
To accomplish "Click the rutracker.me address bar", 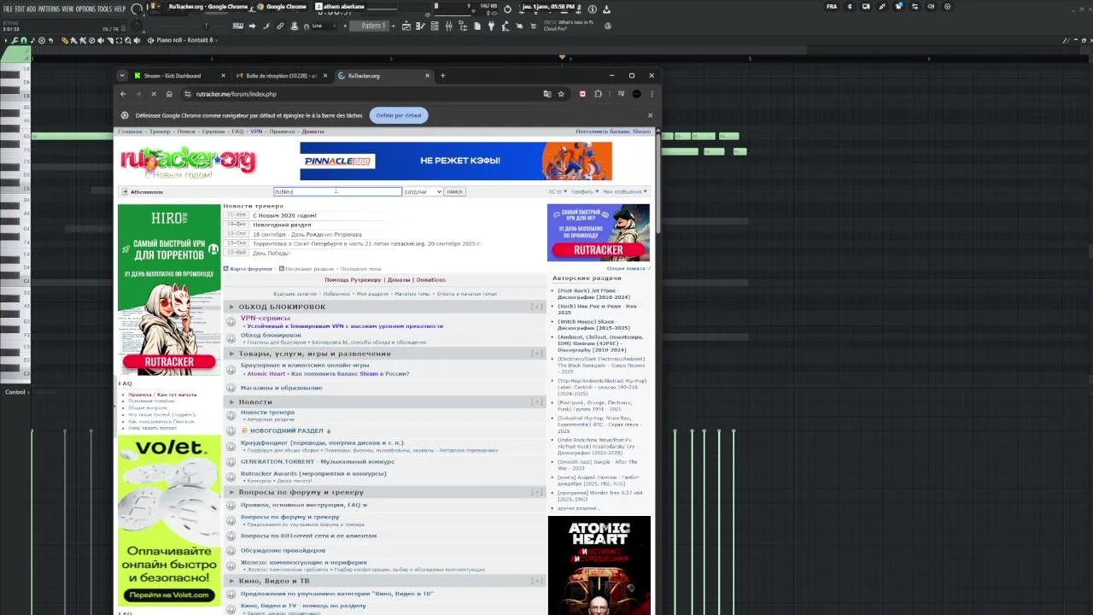I will coord(367,94).
